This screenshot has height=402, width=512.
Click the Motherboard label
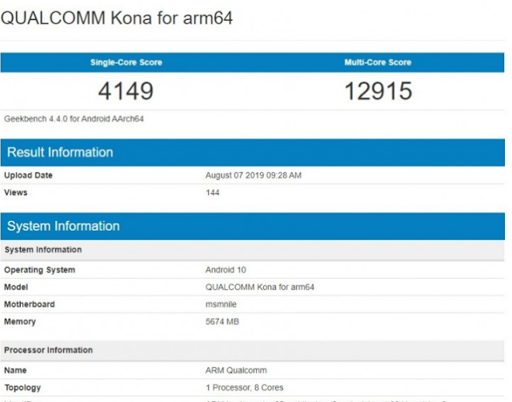pos(30,304)
